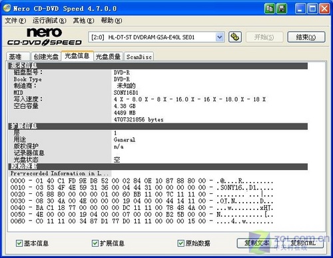Select the HL-DT-ST DVDRAM GSA-E40L drive field
Image resolution: width=333 pixels, height=258 pixels.
tap(156, 37)
